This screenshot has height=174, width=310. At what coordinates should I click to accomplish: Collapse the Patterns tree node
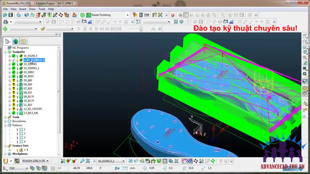tap(5, 125)
